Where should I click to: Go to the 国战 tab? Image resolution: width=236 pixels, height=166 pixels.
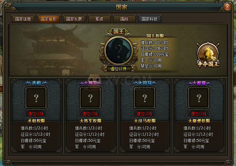124,19
